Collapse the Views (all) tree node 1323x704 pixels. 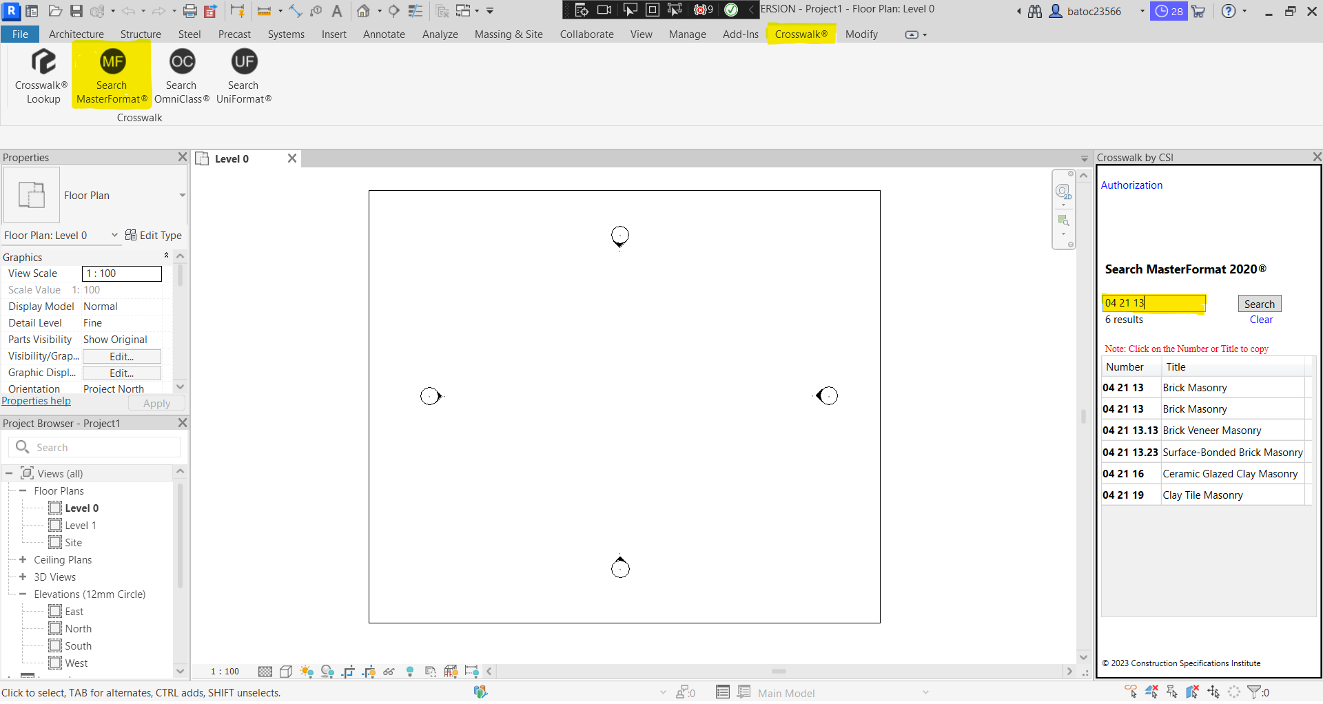click(9, 474)
